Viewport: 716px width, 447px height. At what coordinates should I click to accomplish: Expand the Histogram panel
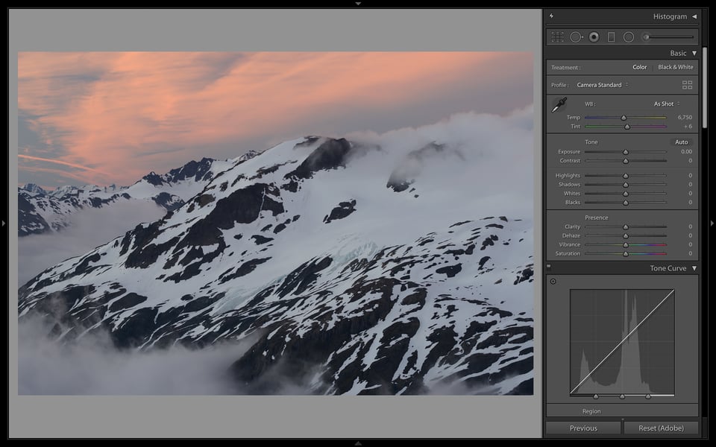(x=694, y=16)
